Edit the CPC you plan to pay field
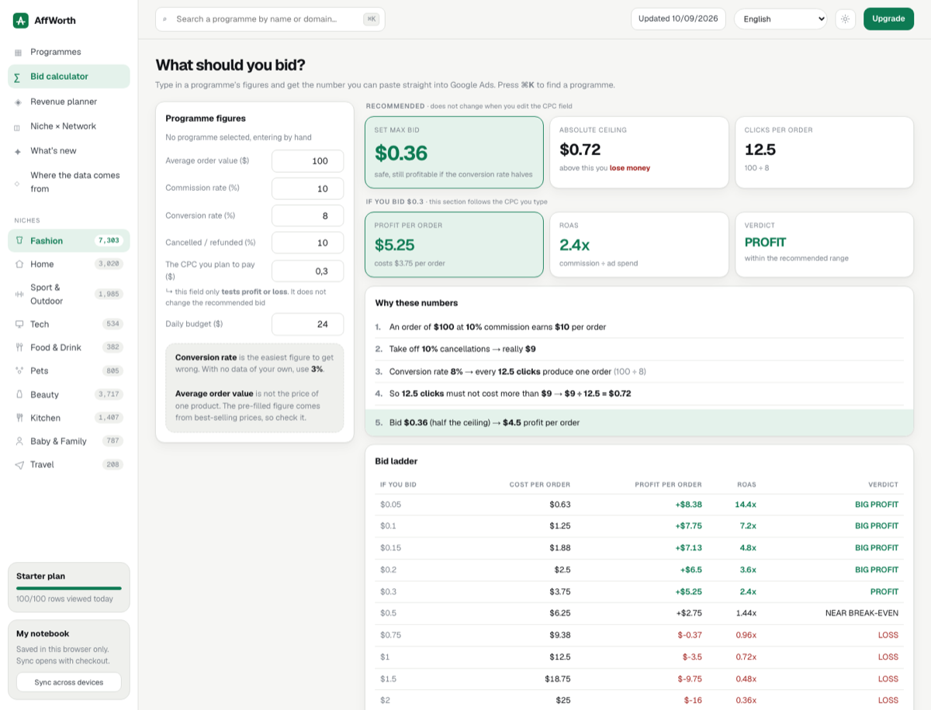This screenshot has width=931, height=710. [307, 271]
